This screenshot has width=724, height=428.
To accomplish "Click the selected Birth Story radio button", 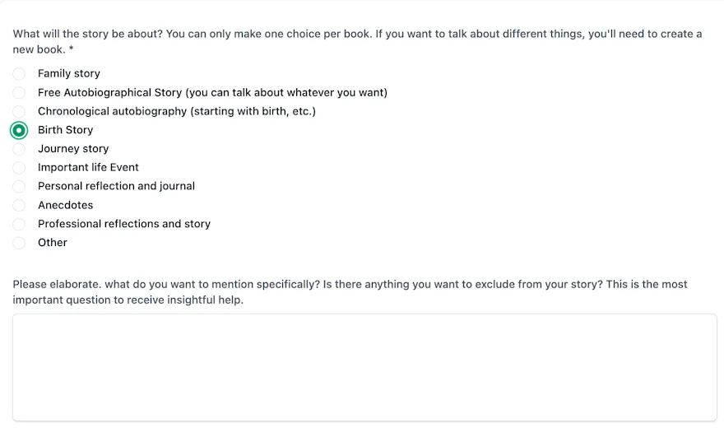I will 19,130.
